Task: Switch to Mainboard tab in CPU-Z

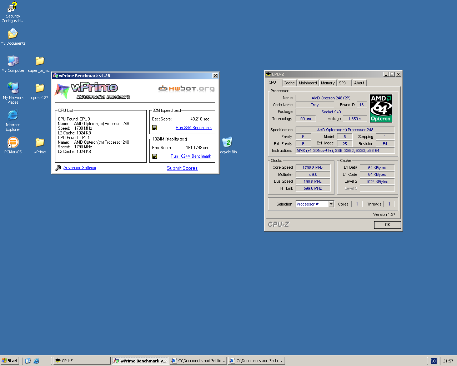Action: coord(308,83)
